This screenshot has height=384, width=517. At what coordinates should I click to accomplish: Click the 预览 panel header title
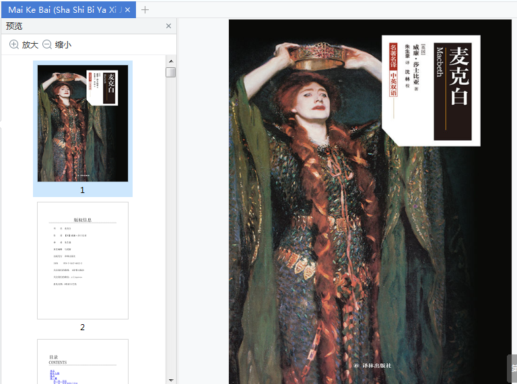click(14, 26)
